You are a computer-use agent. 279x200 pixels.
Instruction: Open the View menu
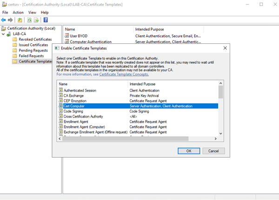[x=32, y=13]
